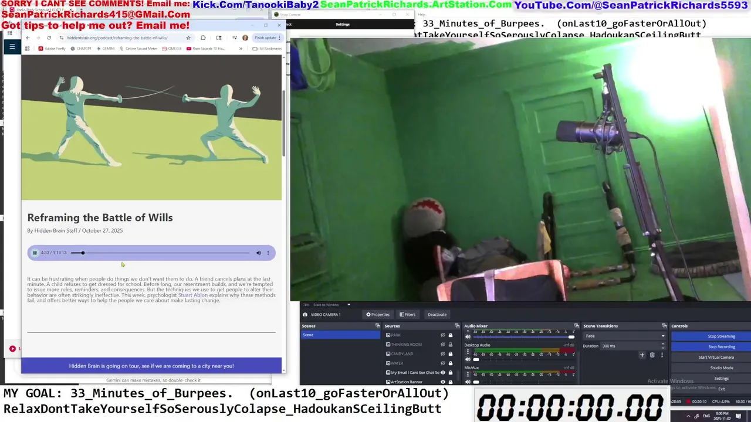This screenshot has height=422, width=751.
Task: Pop out the Sources dock icon
Action: coord(457,326)
